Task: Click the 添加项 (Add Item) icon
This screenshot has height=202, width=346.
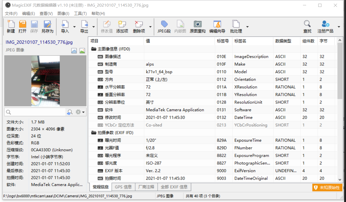Action: (122, 26)
